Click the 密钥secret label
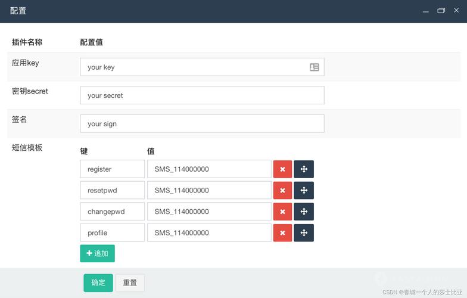 pos(30,91)
